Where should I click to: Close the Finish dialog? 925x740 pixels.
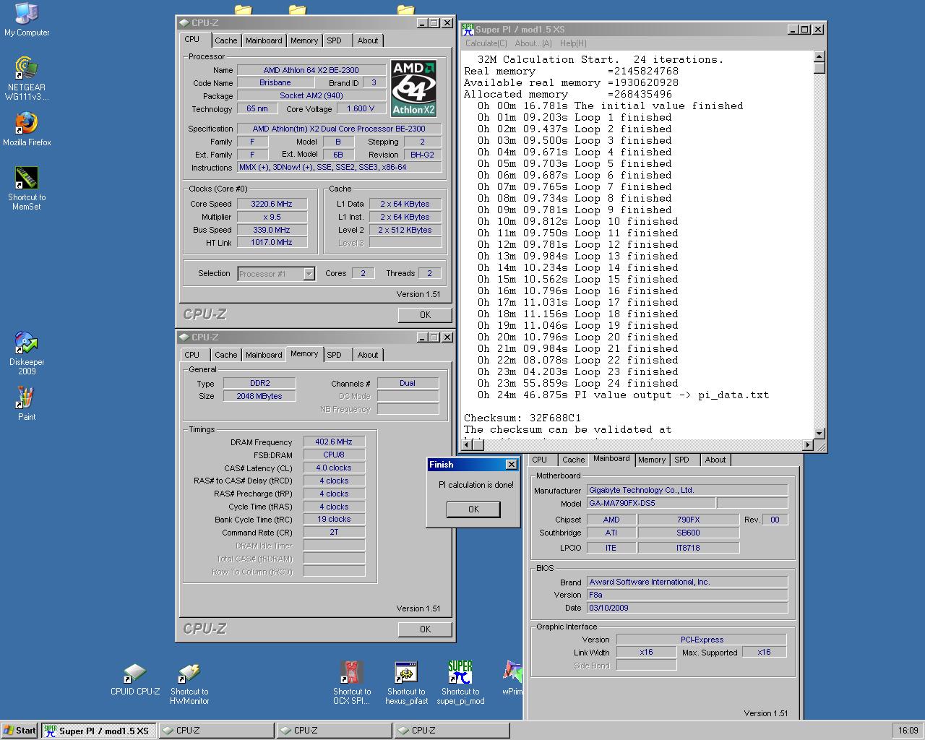click(x=511, y=465)
